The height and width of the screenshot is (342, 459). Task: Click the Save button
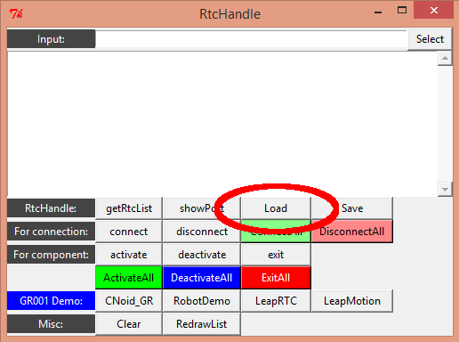352,208
